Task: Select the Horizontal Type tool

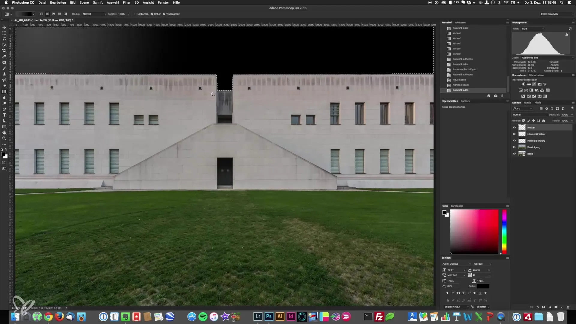Action: coord(4,115)
